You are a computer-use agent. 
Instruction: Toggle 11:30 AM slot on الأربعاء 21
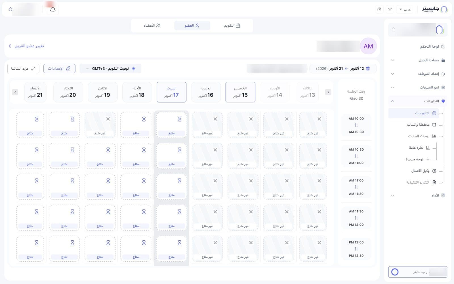[30, 218]
